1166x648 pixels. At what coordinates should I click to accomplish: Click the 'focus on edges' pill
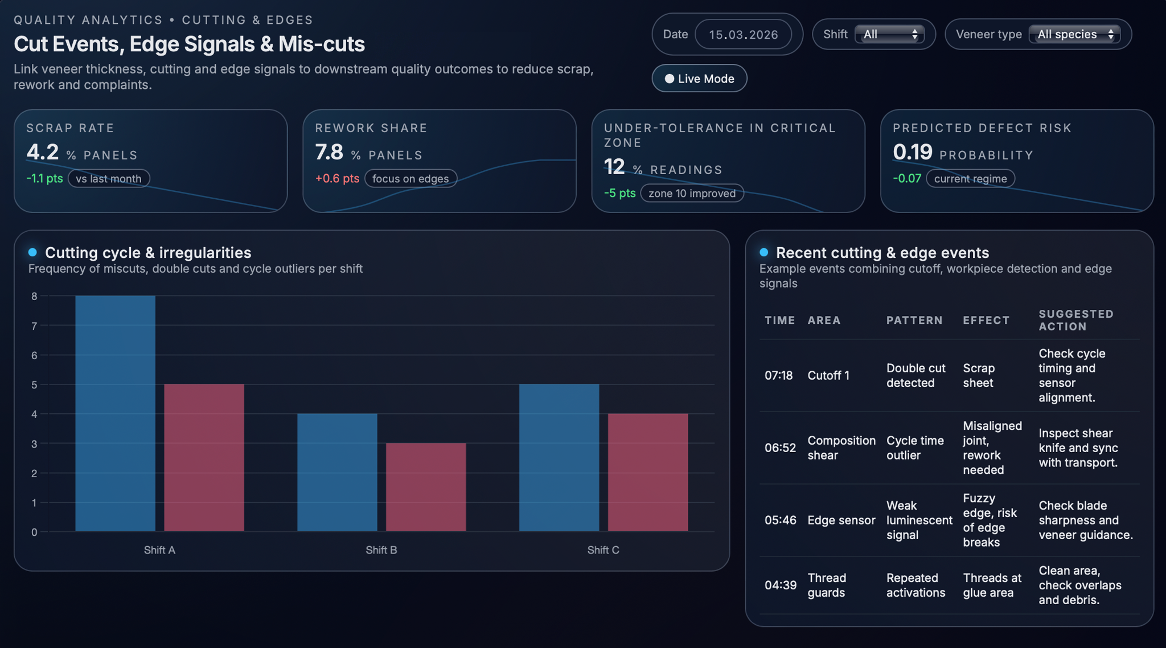[410, 179]
